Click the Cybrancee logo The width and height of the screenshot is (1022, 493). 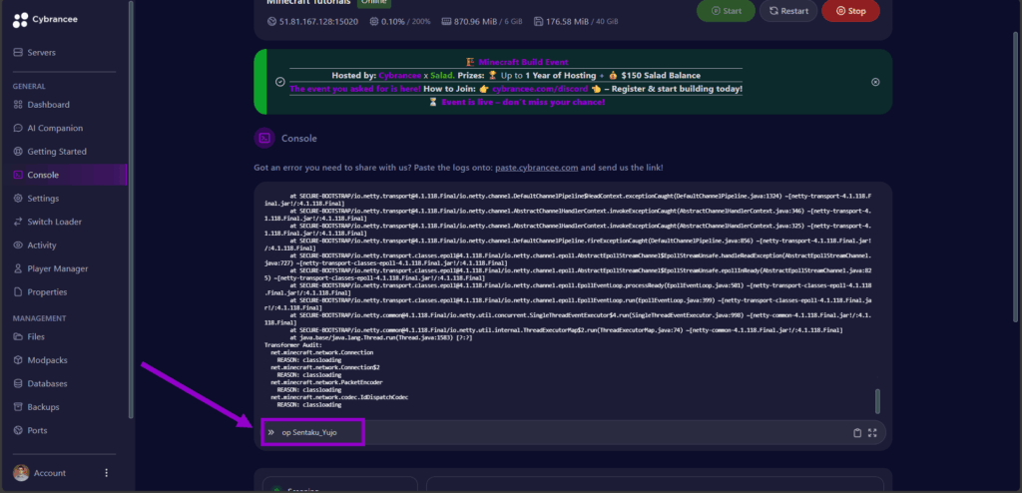click(x=45, y=20)
